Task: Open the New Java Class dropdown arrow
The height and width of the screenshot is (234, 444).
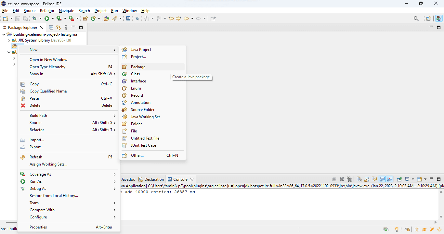Action: pos(99,18)
